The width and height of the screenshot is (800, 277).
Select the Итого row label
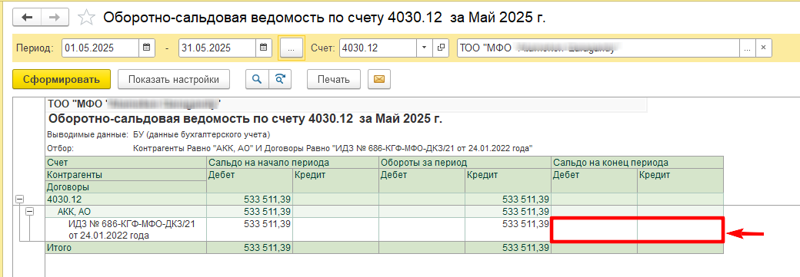click(125, 248)
